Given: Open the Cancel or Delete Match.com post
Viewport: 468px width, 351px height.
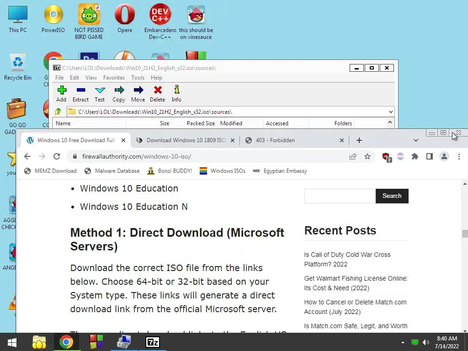Looking at the screenshot, I should pos(355,307).
